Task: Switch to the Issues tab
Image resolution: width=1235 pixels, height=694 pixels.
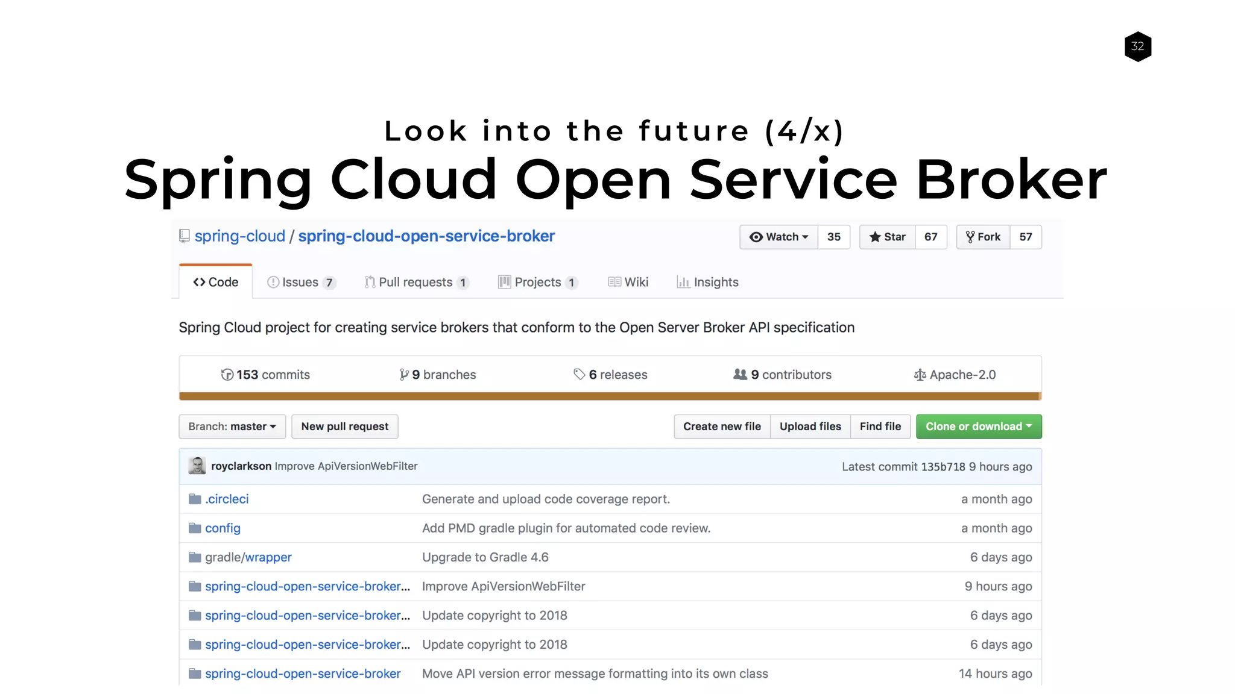Action: click(x=301, y=282)
